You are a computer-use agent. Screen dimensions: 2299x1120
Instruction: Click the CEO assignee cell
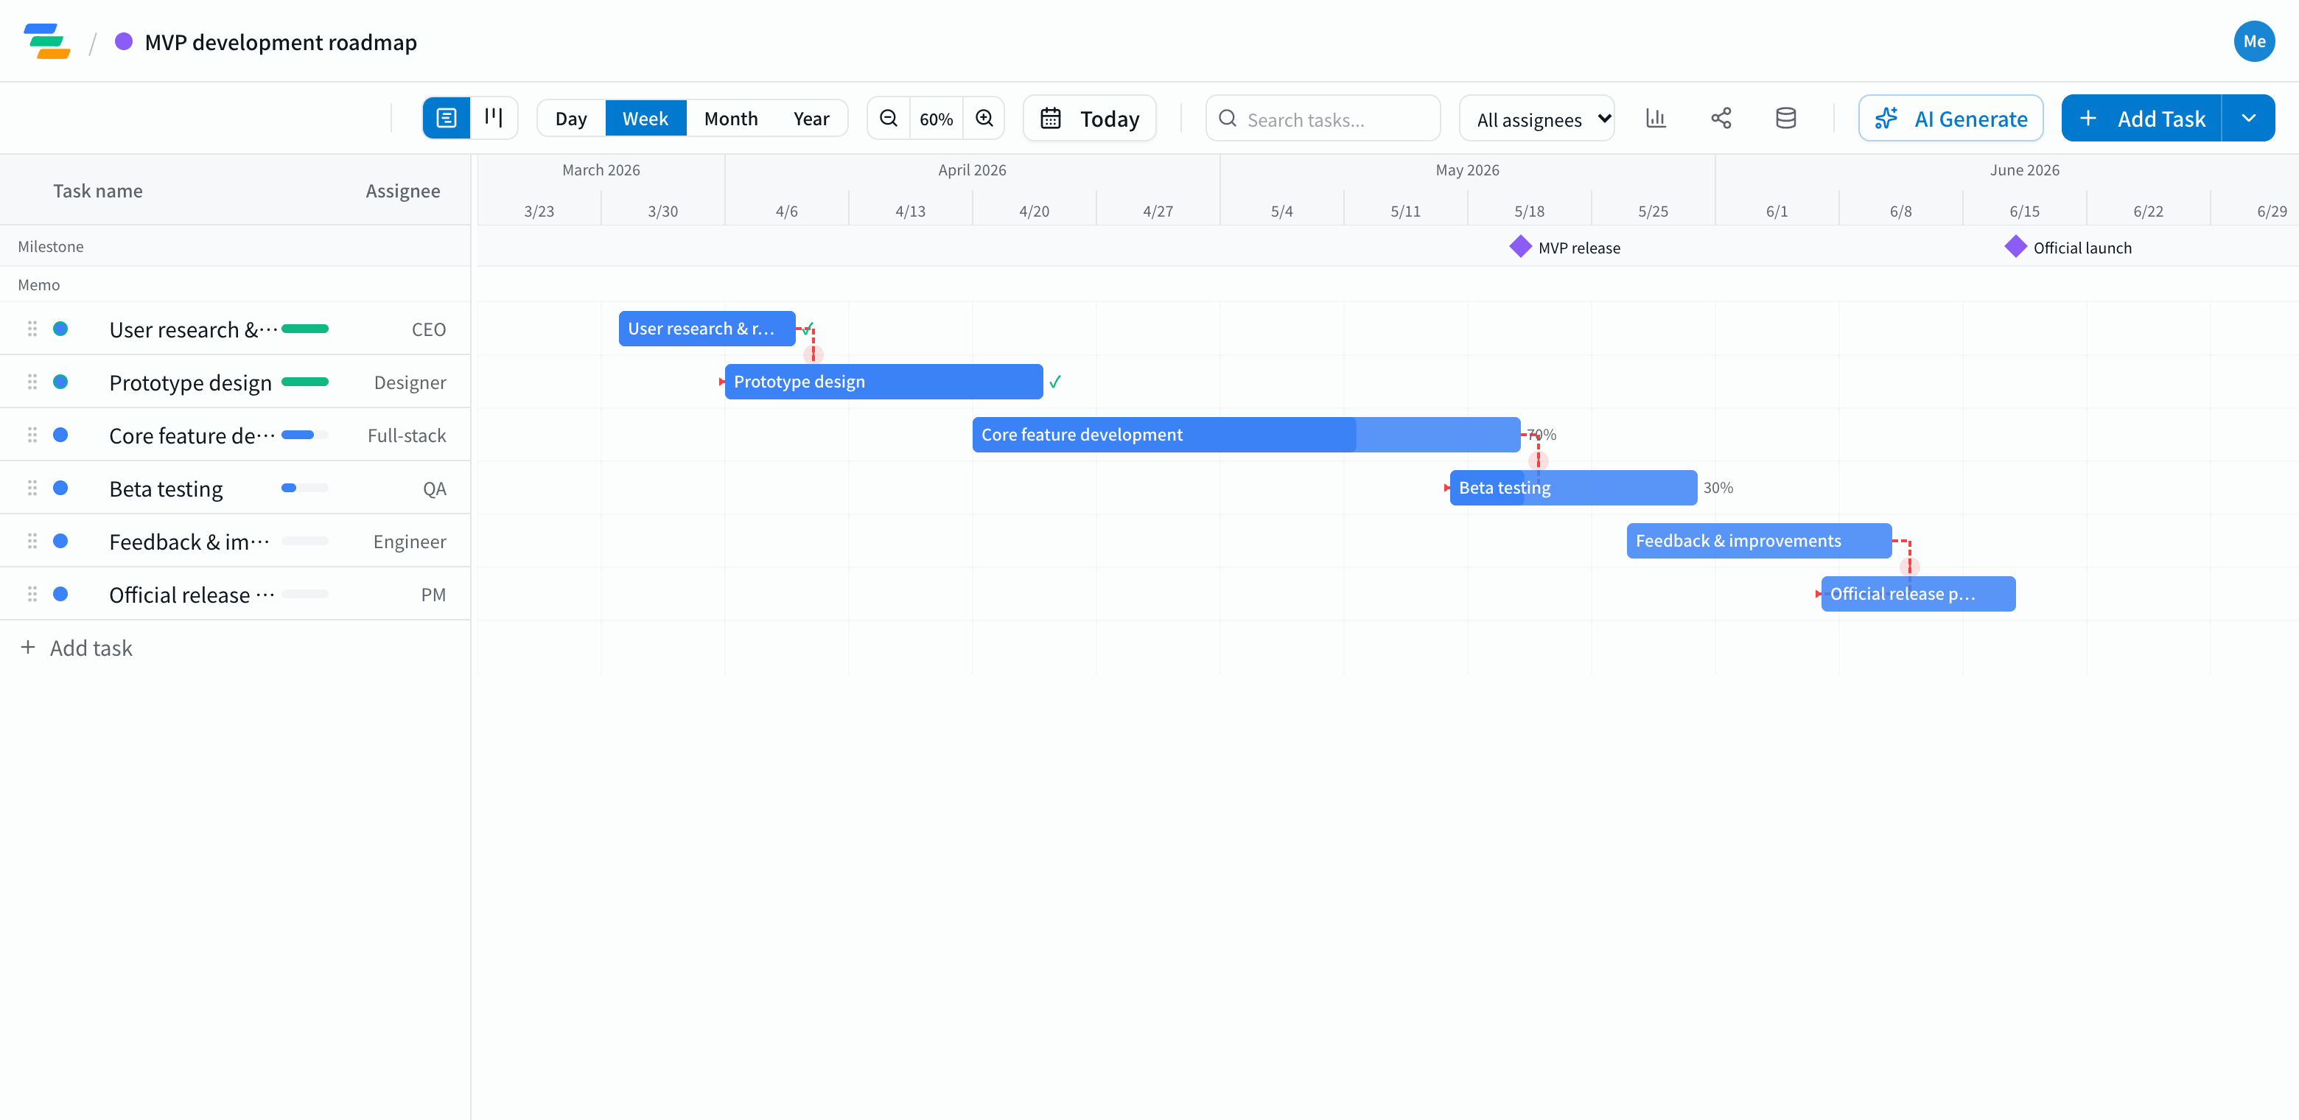428,329
